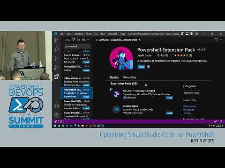
Task: Click the filter extensions funnel icon
Action: (x=74, y=40)
